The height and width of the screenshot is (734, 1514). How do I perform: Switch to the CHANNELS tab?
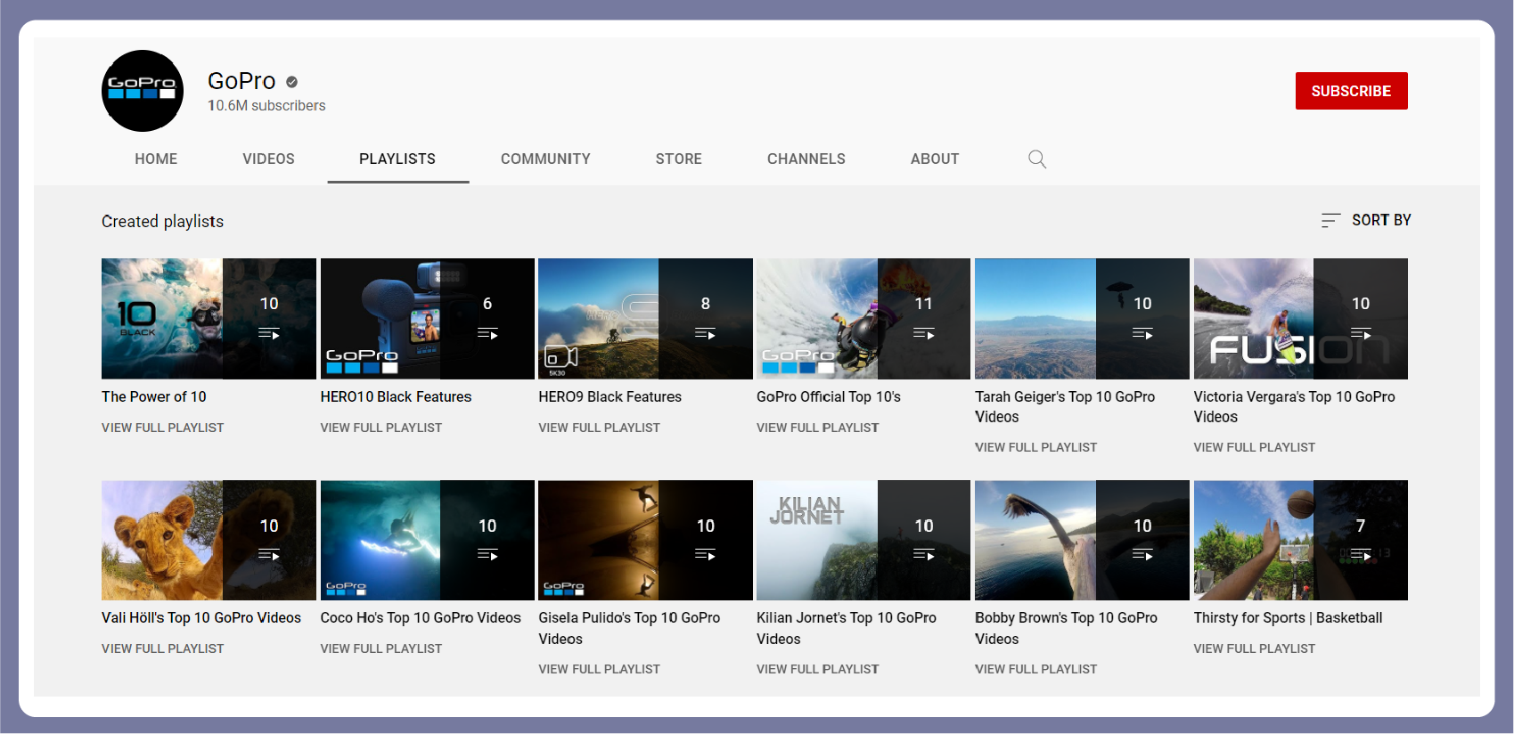pyautogui.click(x=806, y=159)
